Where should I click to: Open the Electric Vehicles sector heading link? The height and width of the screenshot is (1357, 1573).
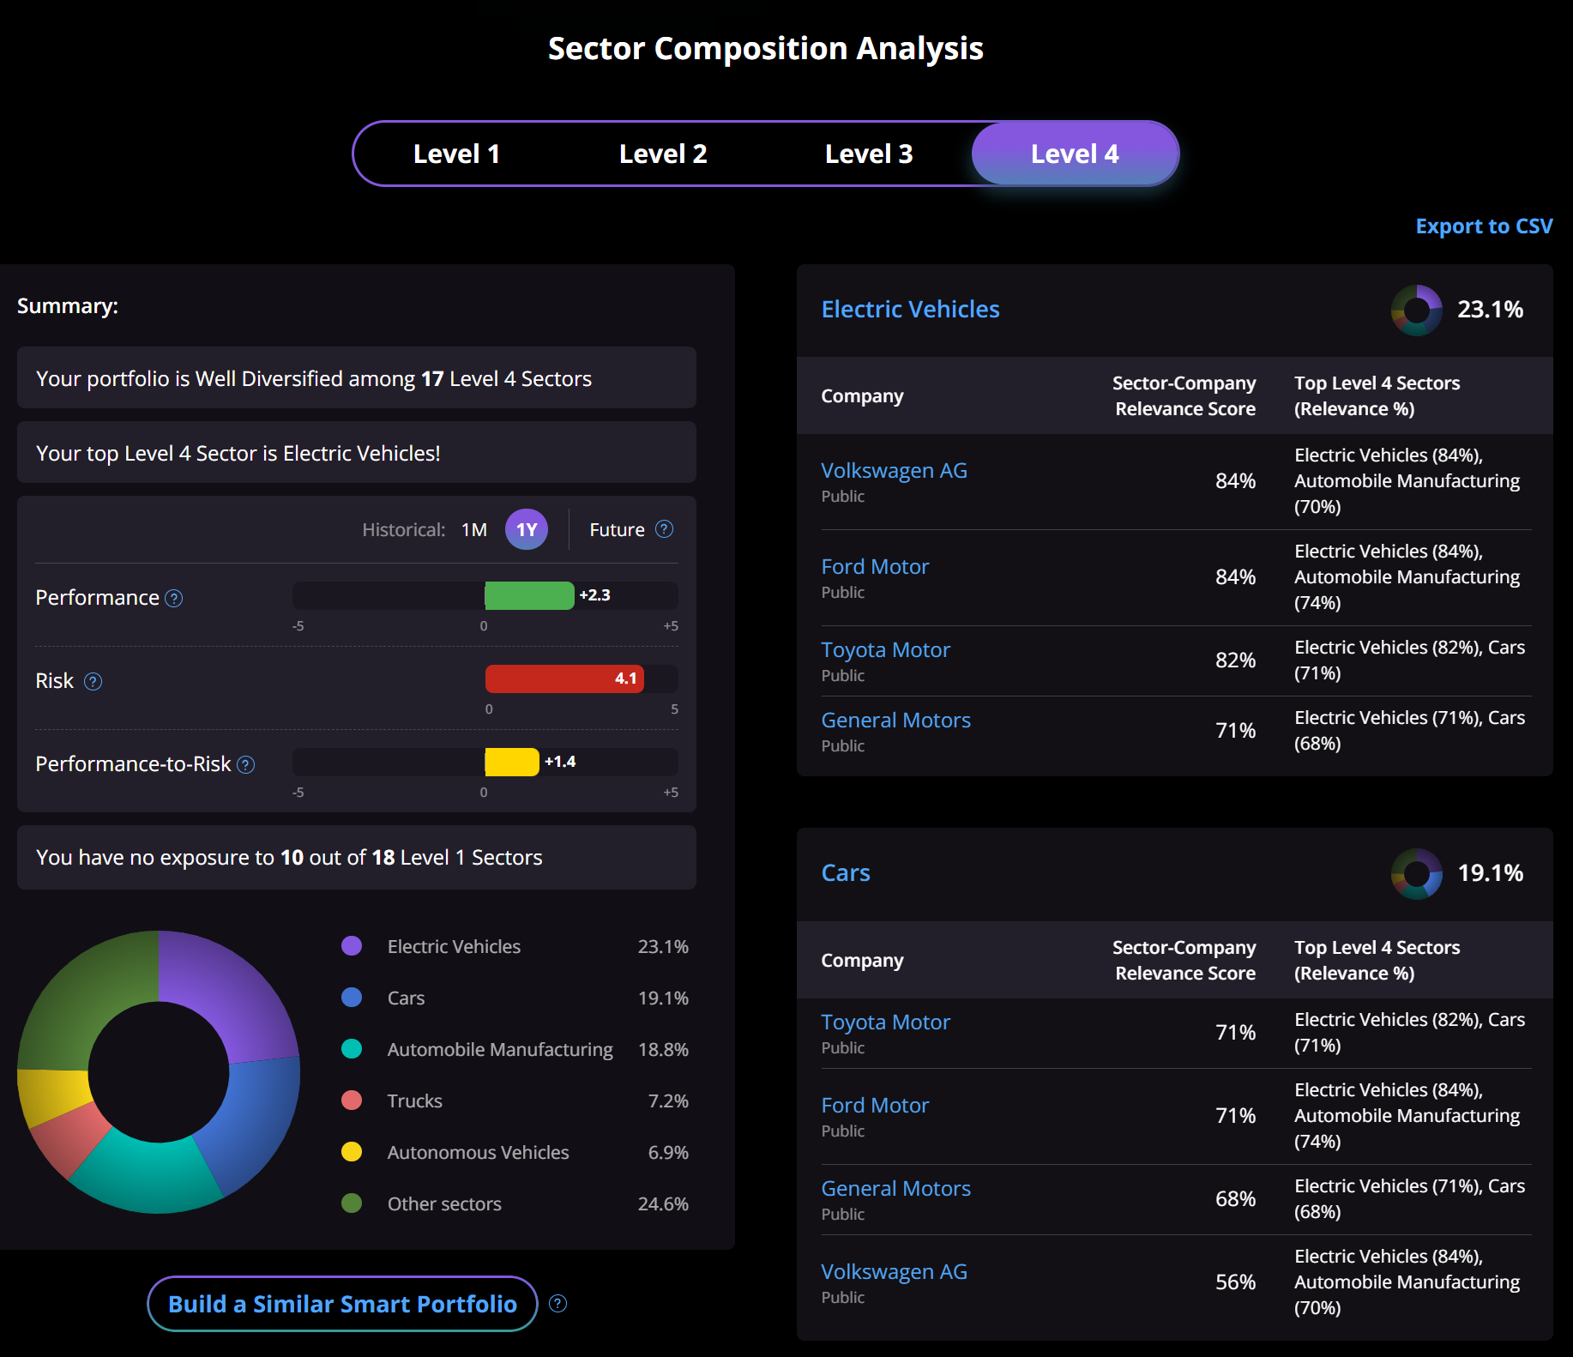pyautogui.click(x=910, y=309)
